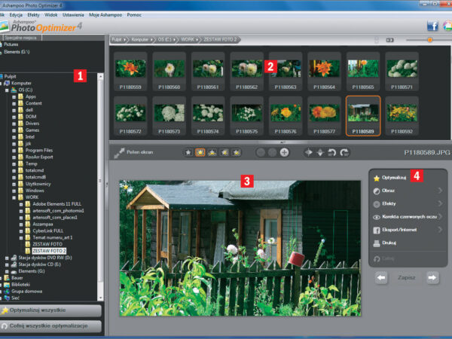Go to the next image with right arrow
452x339 pixels.
tap(433, 277)
